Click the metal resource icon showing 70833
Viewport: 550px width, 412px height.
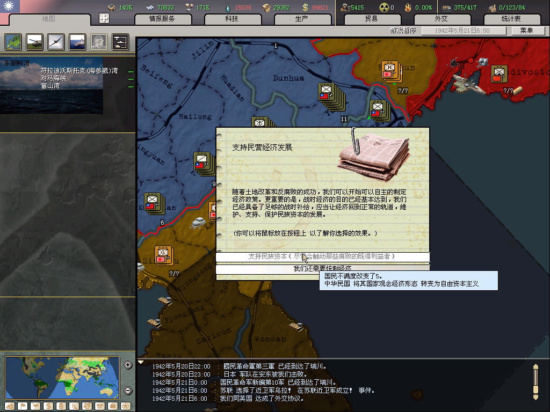point(150,8)
